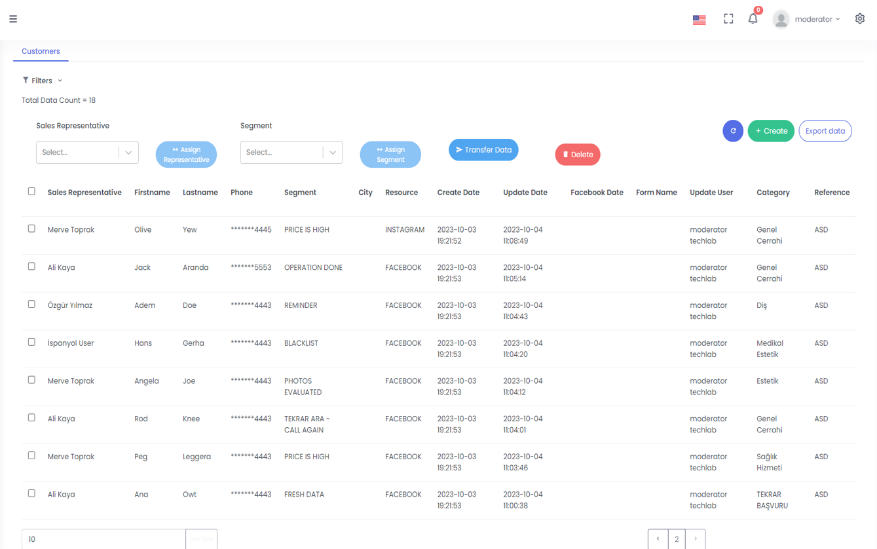The image size is (877, 549).
Task: Expand the Filters section chevron
Action: (x=60, y=81)
